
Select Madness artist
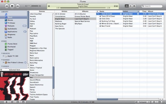pos(64,21)
